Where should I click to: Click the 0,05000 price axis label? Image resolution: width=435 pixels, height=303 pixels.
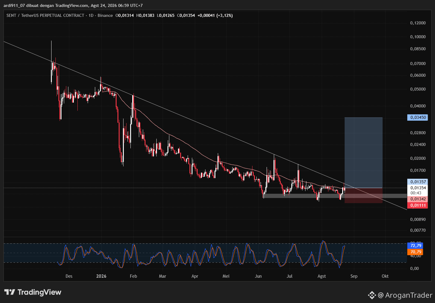coord(418,89)
